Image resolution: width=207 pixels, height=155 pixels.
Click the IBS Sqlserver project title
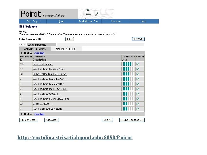pyautogui.click(x=29, y=26)
